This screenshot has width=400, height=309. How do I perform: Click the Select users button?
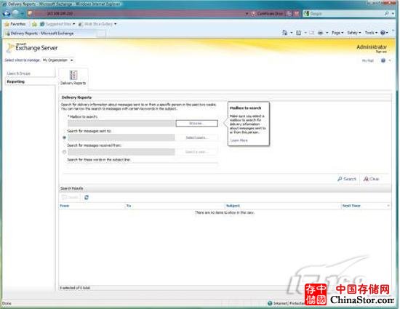tap(196, 137)
